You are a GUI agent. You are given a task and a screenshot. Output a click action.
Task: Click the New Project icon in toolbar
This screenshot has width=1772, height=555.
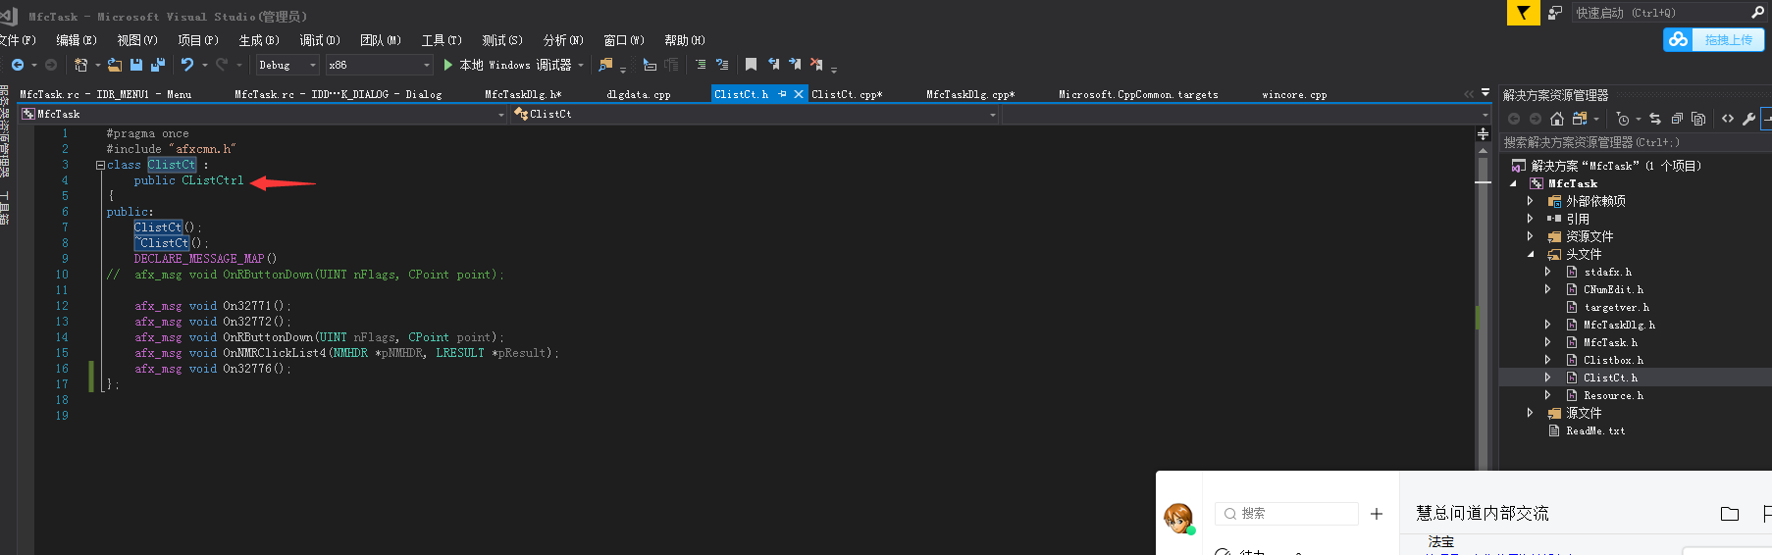80,65
